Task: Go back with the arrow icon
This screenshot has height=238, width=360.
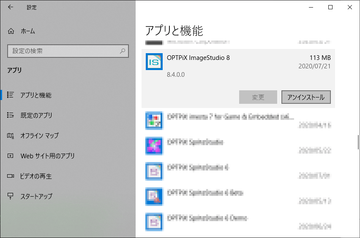Action: coord(11,7)
